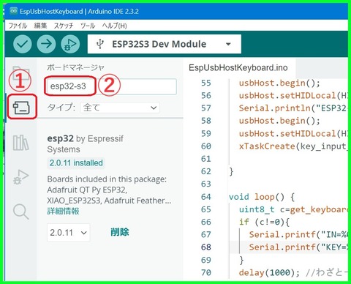
Task: Open the ESP32S3 Dev Module board dropdown
Action: pos(165,44)
